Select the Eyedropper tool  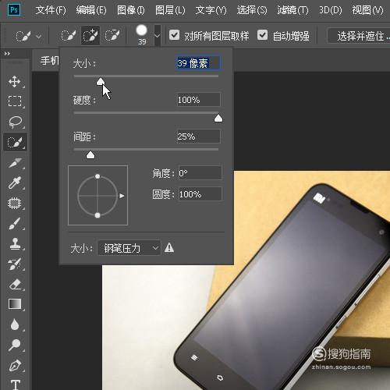pyautogui.click(x=15, y=183)
